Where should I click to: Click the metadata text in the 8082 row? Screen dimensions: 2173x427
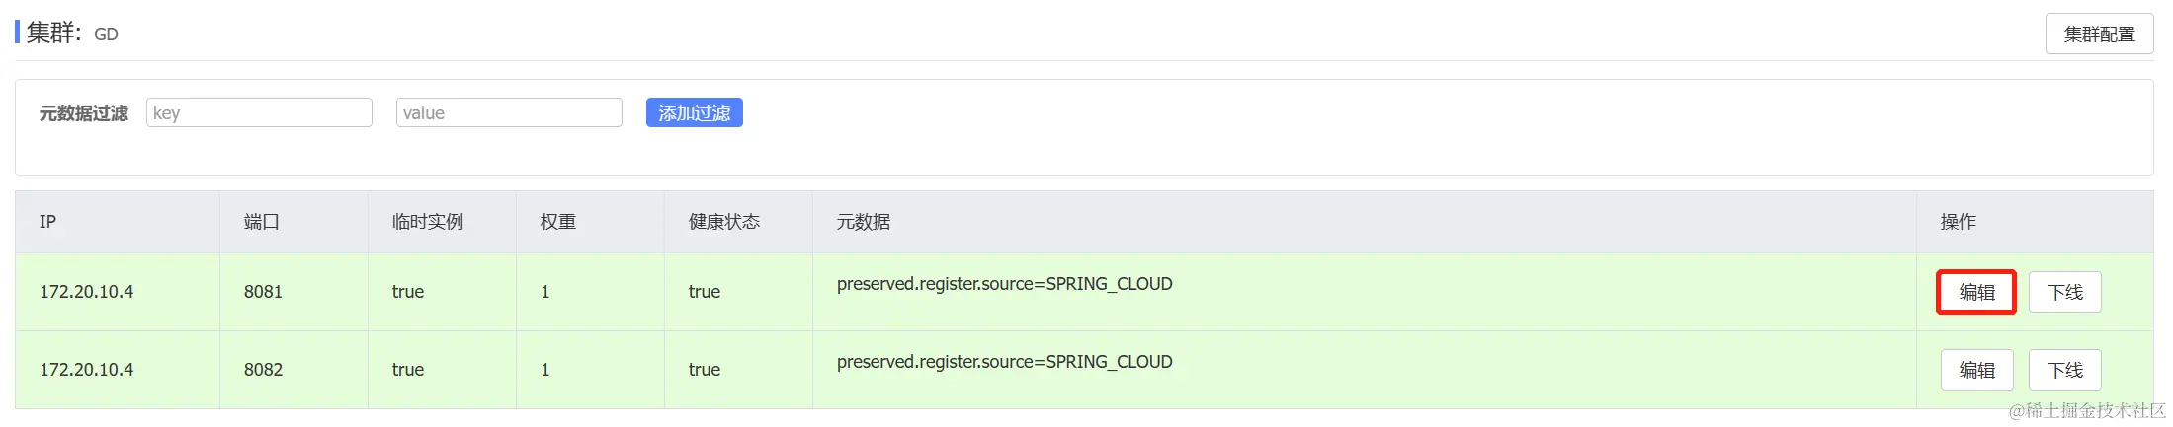coord(1004,362)
